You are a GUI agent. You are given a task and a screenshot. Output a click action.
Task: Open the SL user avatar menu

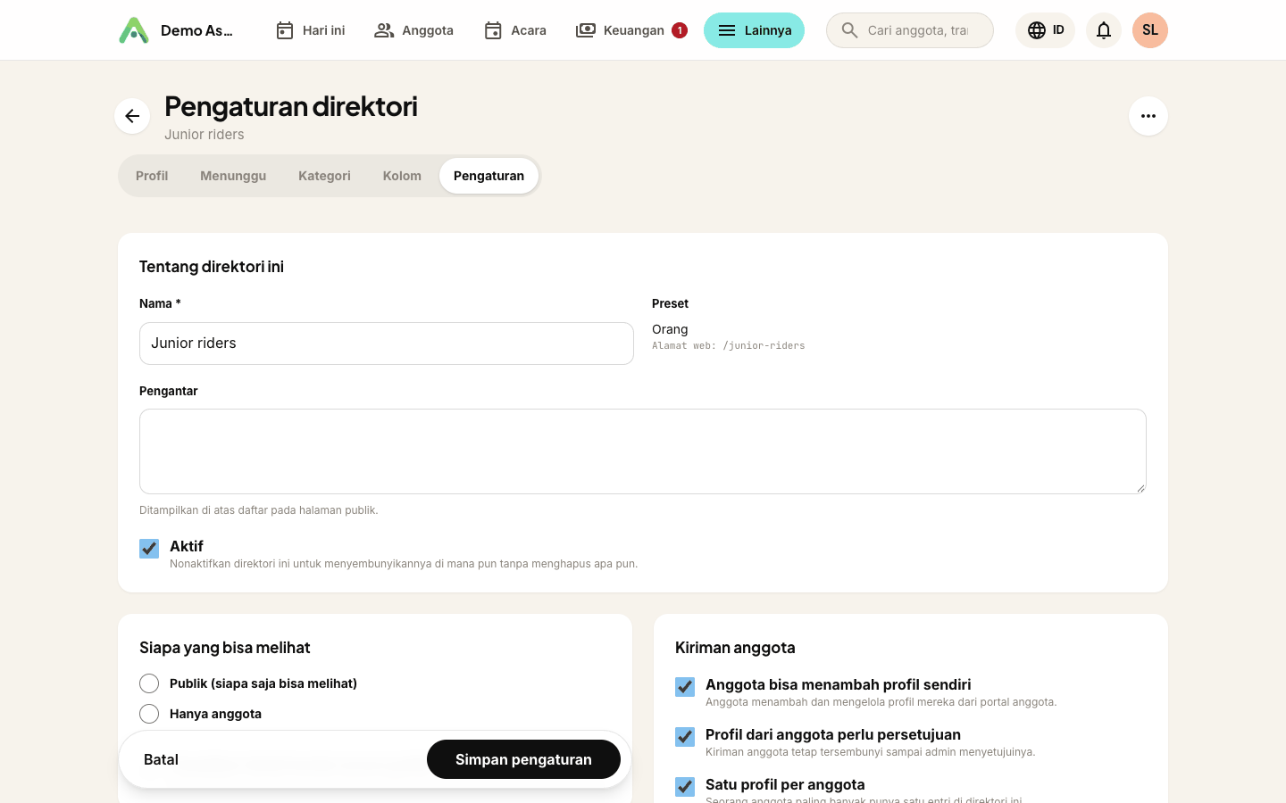point(1150,30)
